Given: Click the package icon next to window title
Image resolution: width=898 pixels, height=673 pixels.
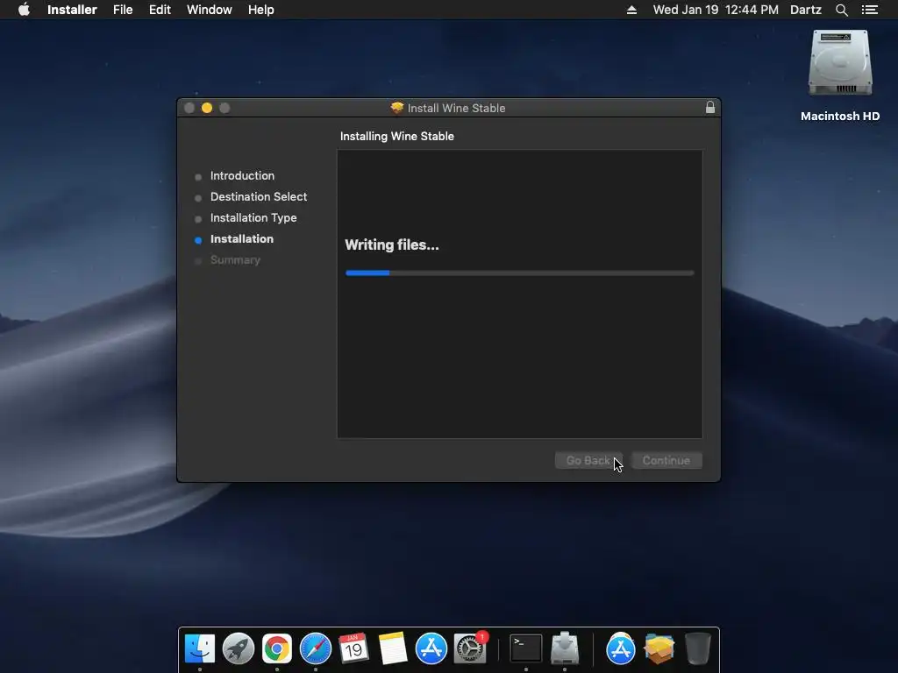Looking at the screenshot, I should (x=397, y=108).
